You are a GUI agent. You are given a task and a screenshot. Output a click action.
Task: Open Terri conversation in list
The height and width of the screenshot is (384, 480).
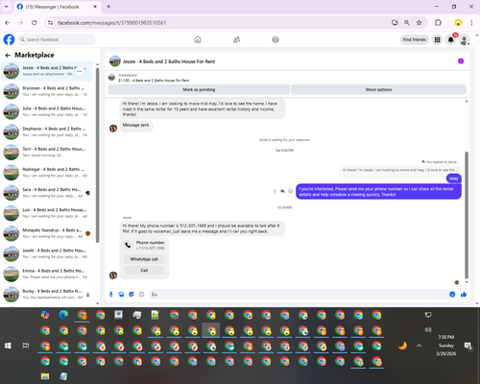click(x=47, y=153)
